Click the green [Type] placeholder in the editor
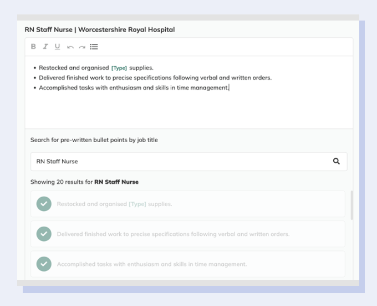The width and height of the screenshot is (377, 306). pyautogui.click(x=119, y=68)
